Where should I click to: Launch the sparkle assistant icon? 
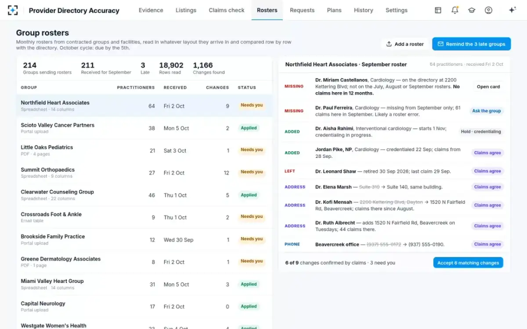(x=512, y=10)
